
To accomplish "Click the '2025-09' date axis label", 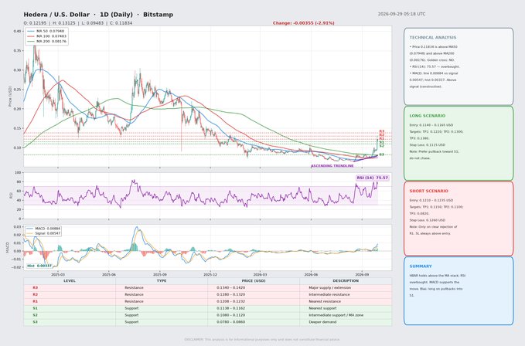I will [x=160, y=274].
